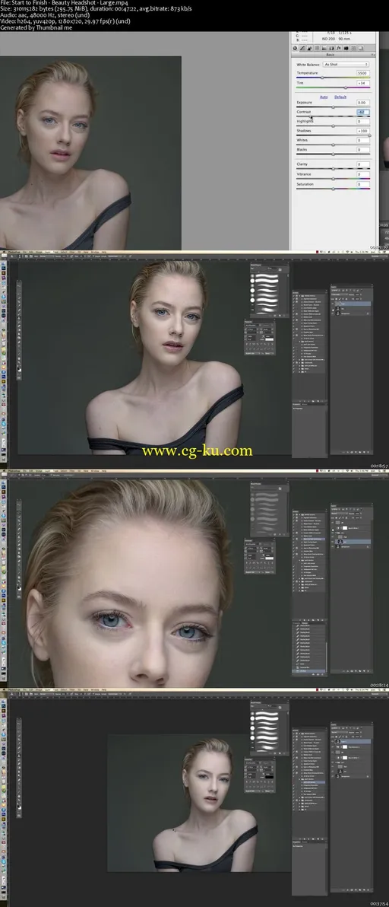Click the Vibrance slider handle
The image size is (389, 907).
click(x=333, y=179)
